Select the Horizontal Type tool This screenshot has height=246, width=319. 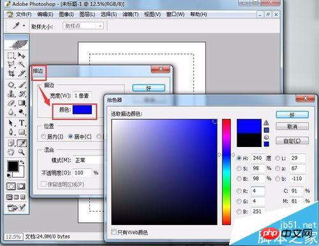tap(22, 123)
